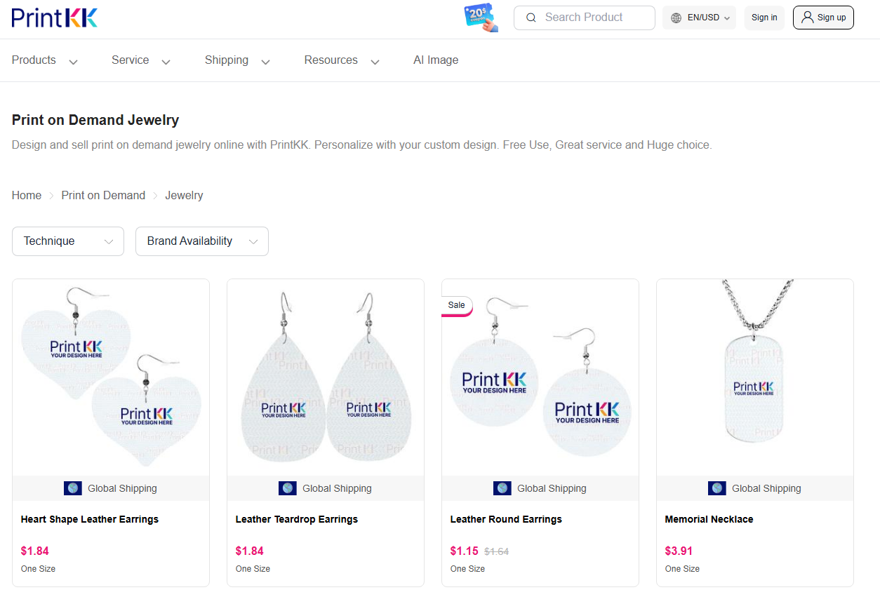The image size is (880, 597).
Task: Click the Sign up button
Action: (x=823, y=18)
